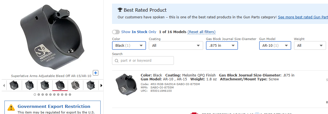Select the first carousel pagination dot
The image size is (328, 114).
pos(35,95)
